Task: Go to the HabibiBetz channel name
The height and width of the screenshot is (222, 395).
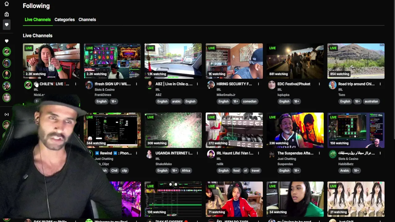Action: 347,164
